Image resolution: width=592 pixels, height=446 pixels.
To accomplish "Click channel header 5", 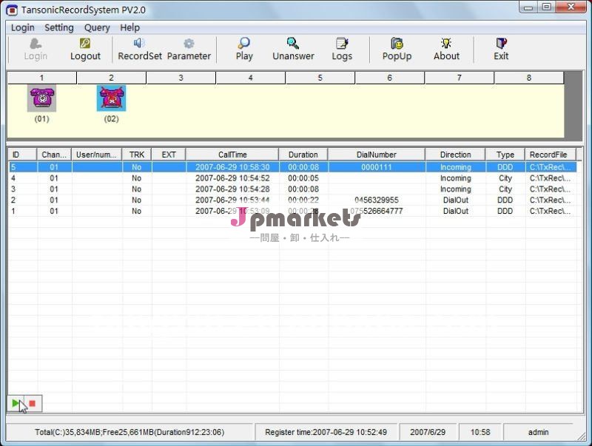I will [320, 78].
